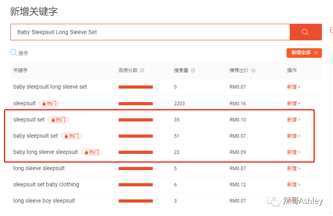This screenshot has width=333, height=216.
Task: Click 新增 for long sleeve boy sleepsuit
Action: (293, 201)
